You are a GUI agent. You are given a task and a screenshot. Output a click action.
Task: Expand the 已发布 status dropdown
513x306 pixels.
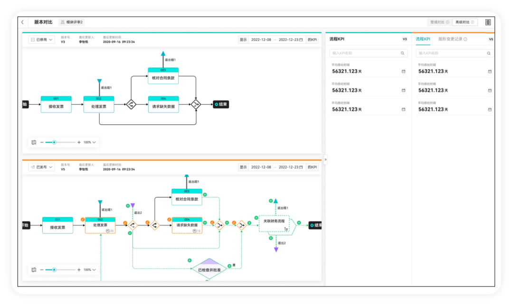tap(42, 167)
